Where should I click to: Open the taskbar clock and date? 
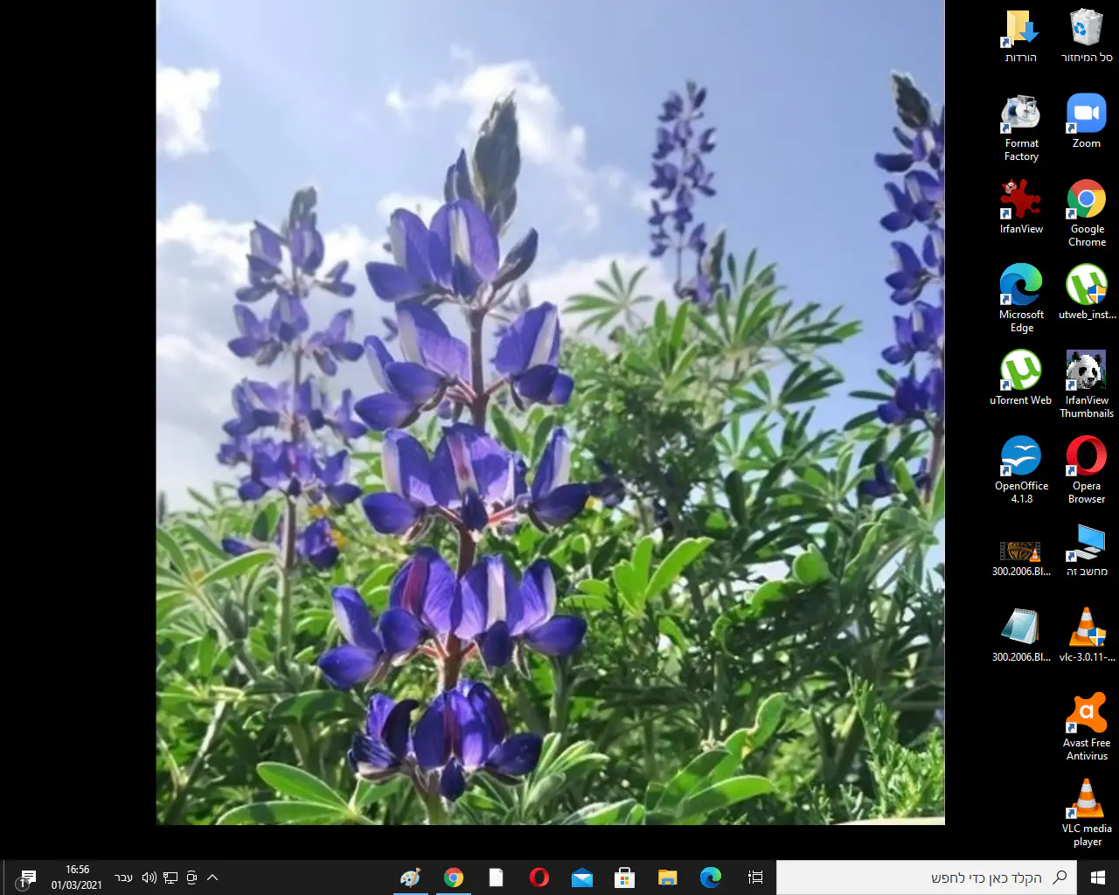click(77, 878)
